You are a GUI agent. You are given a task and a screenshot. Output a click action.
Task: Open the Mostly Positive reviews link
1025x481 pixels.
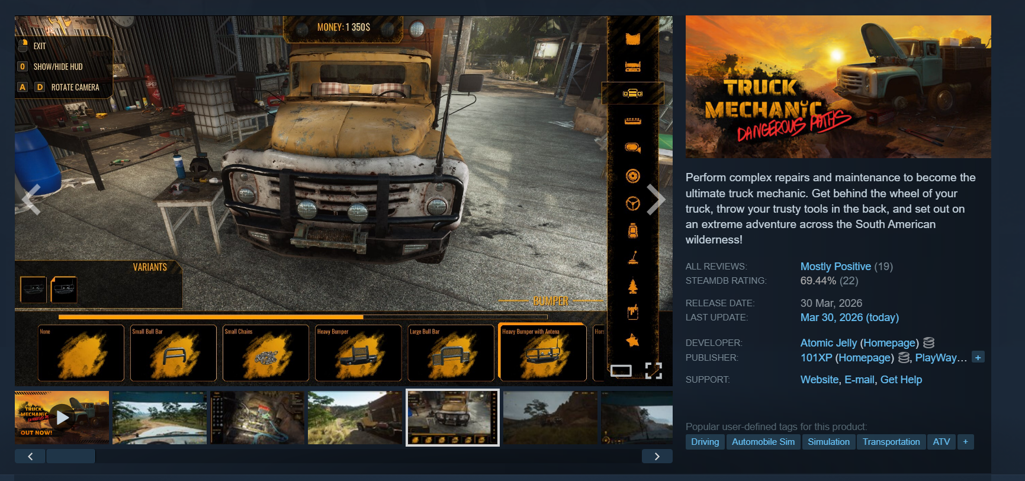point(836,267)
